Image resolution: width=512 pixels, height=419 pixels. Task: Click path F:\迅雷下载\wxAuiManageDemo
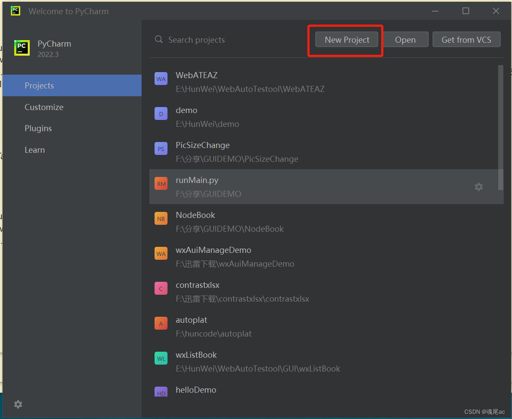click(x=235, y=264)
